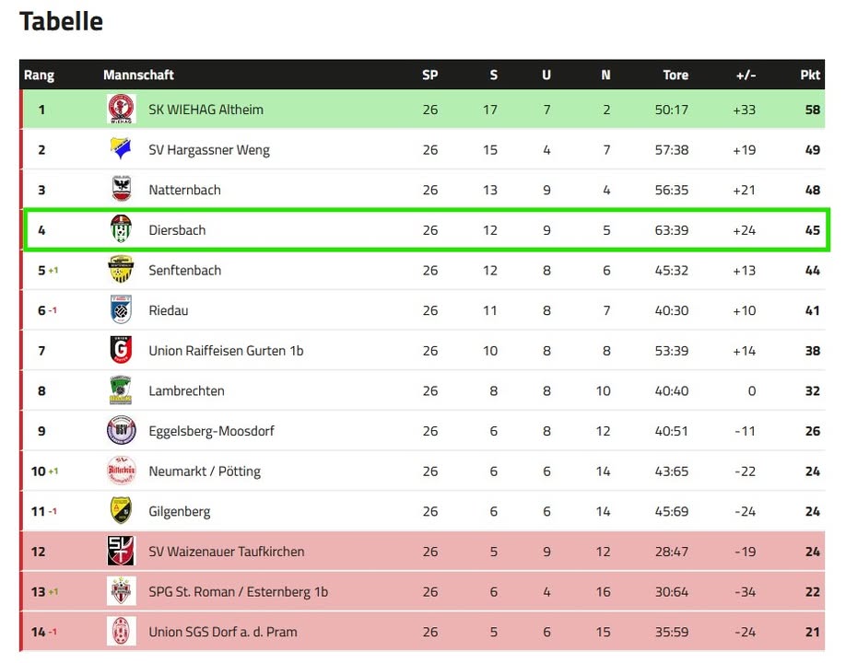Open the Union SGS Dorf a. d. Pram team link
Image resolution: width=846 pixels, height=663 pixels.
pos(223,632)
